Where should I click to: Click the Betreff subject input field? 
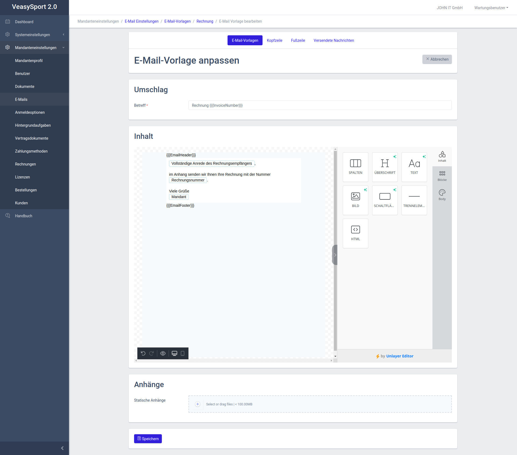tap(320, 105)
